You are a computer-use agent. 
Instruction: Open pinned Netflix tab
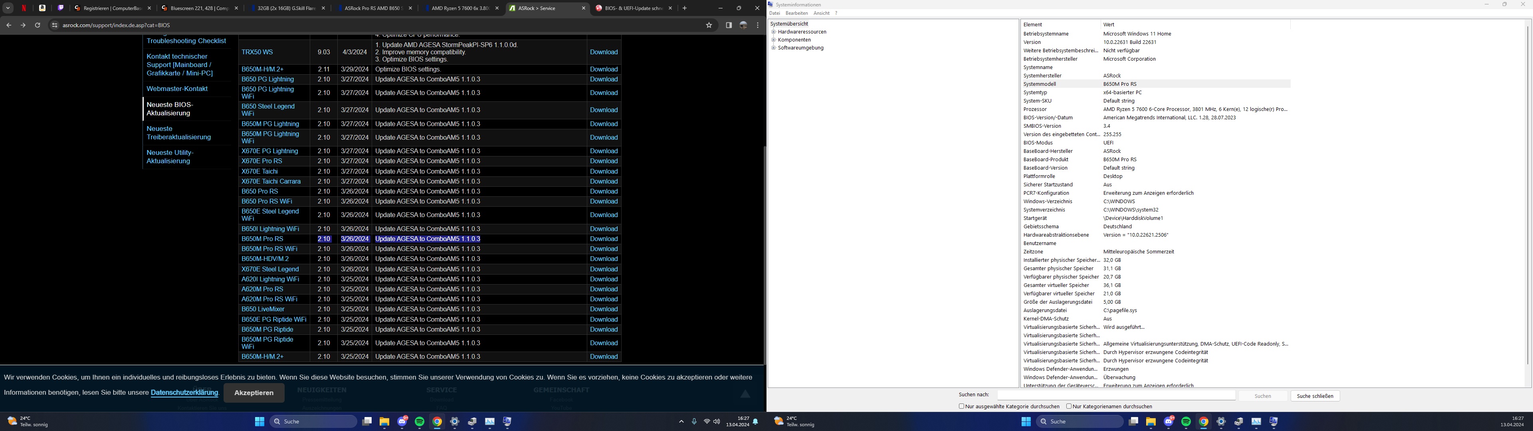pyautogui.click(x=24, y=8)
